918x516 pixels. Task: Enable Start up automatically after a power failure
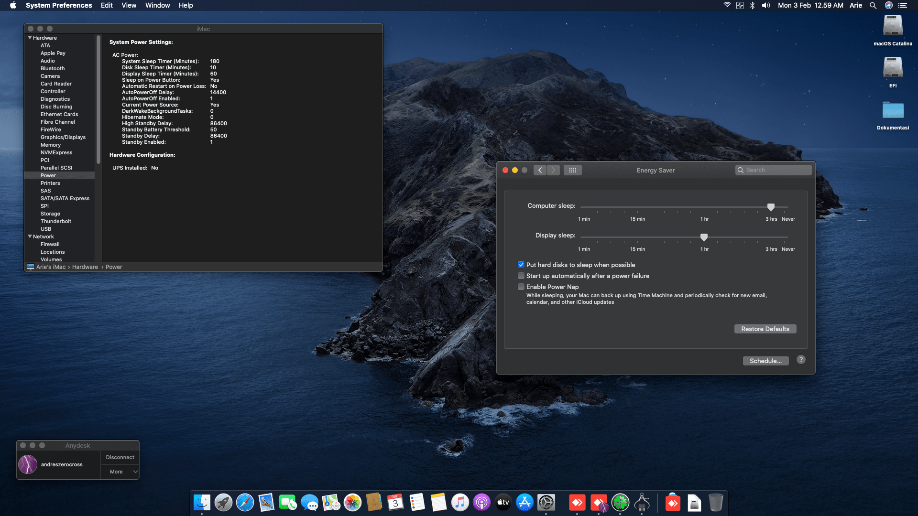[521, 276]
